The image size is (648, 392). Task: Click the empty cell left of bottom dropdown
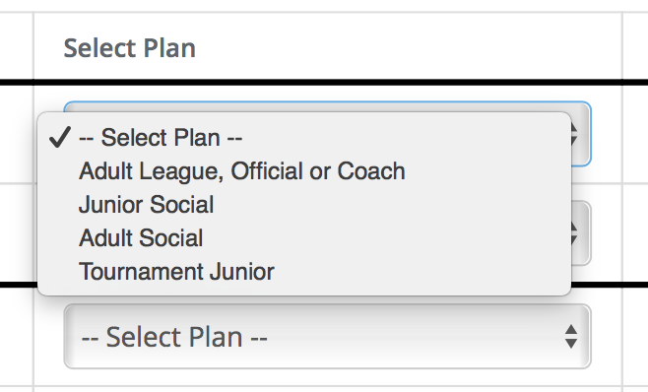[17, 336]
